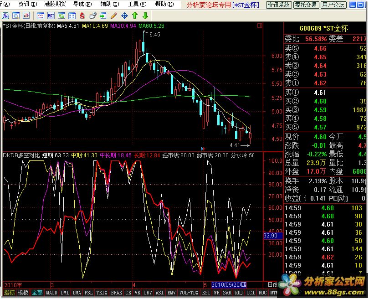This screenshot has width=369, height=299.
Task: Click the green refresh window icon
Action: [61, 16]
